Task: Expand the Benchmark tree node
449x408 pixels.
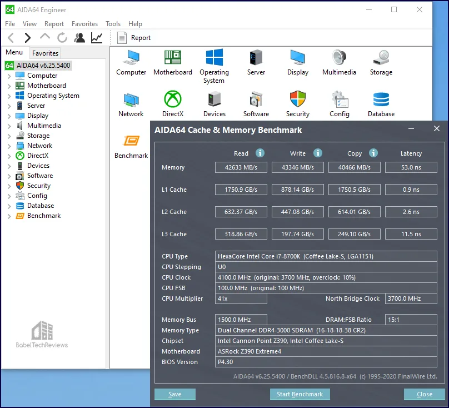Action: [9, 216]
